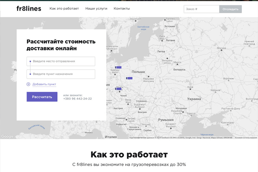Select the truck marker near Prague
The width and height of the screenshot is (258, 172).
pos(118,89)
